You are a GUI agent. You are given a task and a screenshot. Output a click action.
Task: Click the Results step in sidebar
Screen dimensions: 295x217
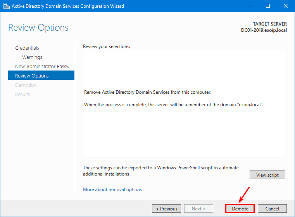[22, 94]
